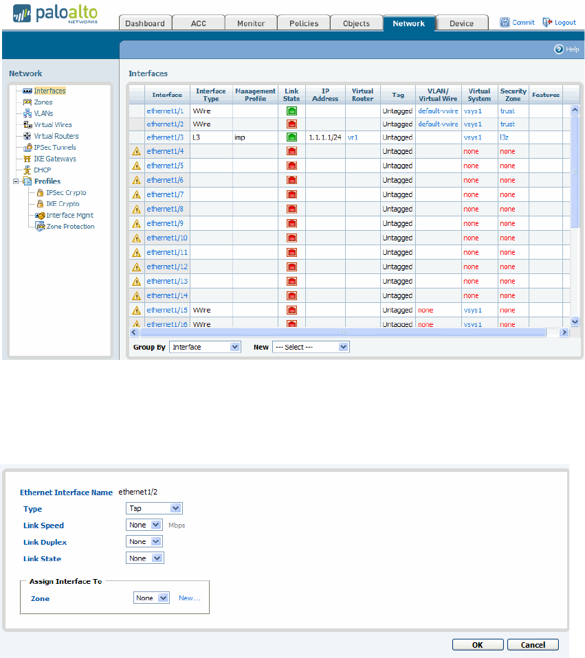Click the IKE Crypto lock icon
The width and height of the screenshot is (585, 658).
(x=40, y=203)
